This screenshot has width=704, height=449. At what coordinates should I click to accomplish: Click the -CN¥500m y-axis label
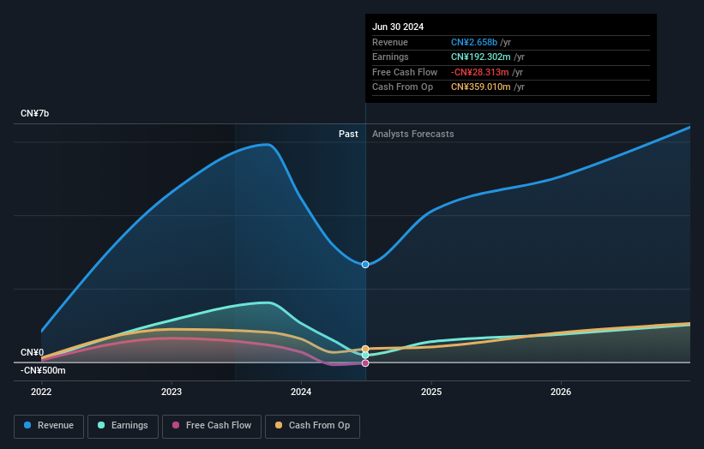pos(43,370)
